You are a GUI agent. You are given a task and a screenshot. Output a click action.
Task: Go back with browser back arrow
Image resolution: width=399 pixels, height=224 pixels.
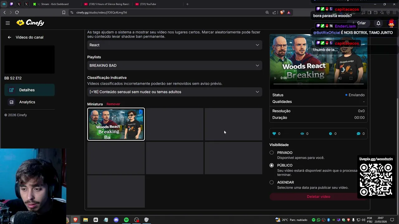click(x=4, y=12)
